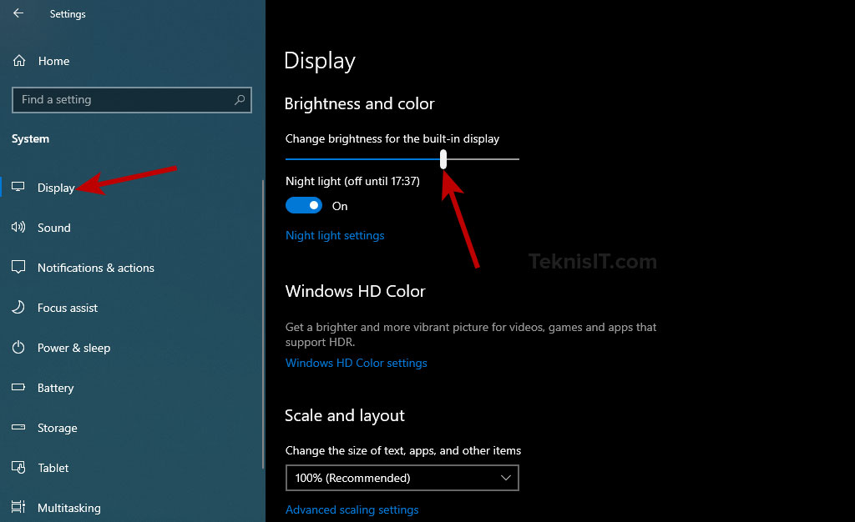Viewport: 855px width, 522px height.
Task: Select the Tablet icon
Action: (18, 468)
